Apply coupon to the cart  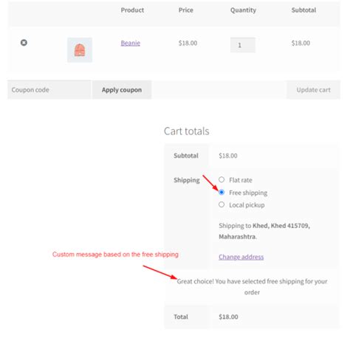pos(122,90)
